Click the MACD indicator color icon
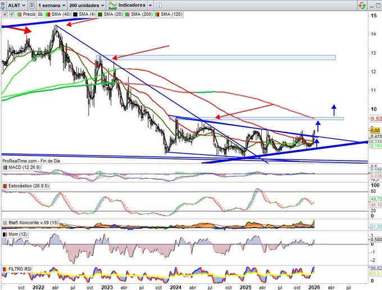Viewport: 382px width, 290px height. coord(5,167)
